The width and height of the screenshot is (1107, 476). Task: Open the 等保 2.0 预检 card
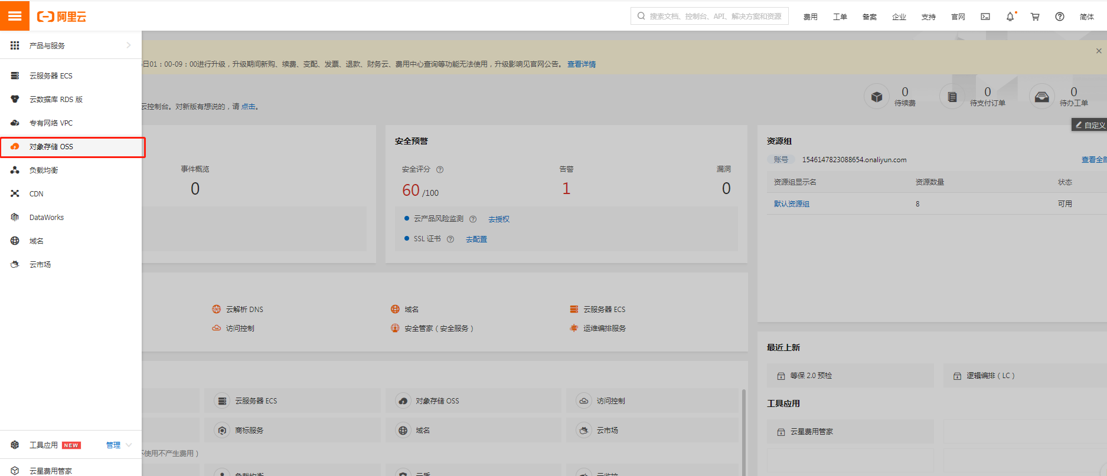tap(850, 376)
